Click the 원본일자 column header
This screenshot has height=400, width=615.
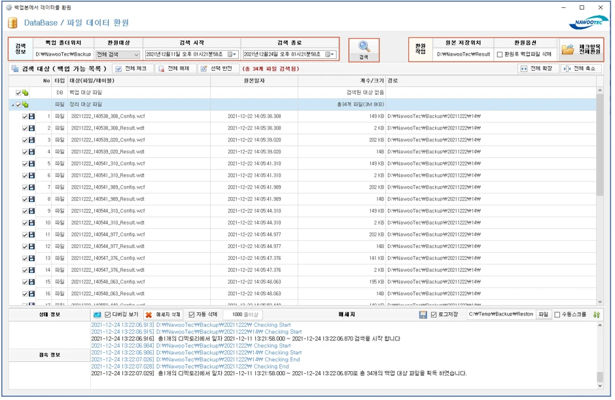coord(254,81)
